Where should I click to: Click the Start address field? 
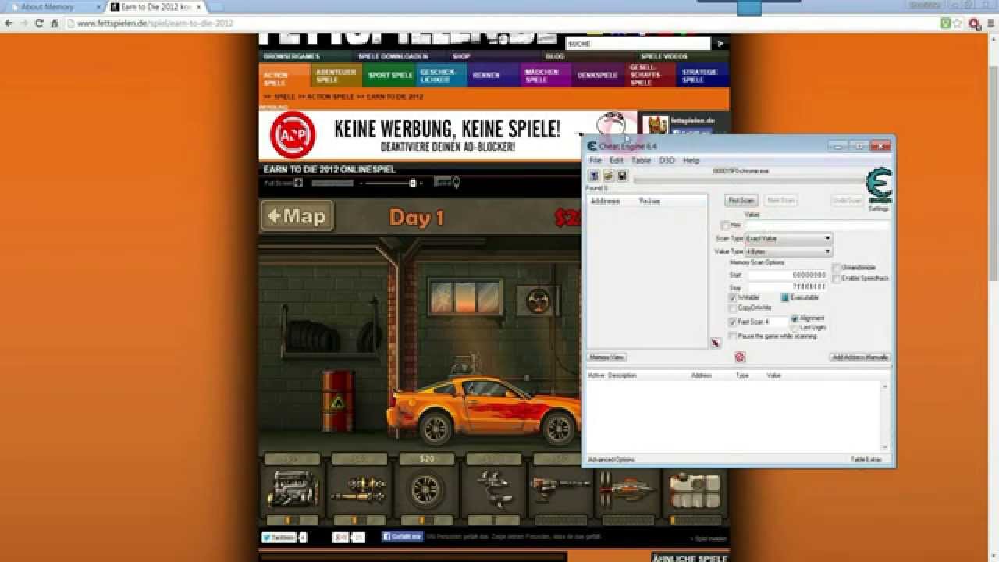[x=788, y=275]
